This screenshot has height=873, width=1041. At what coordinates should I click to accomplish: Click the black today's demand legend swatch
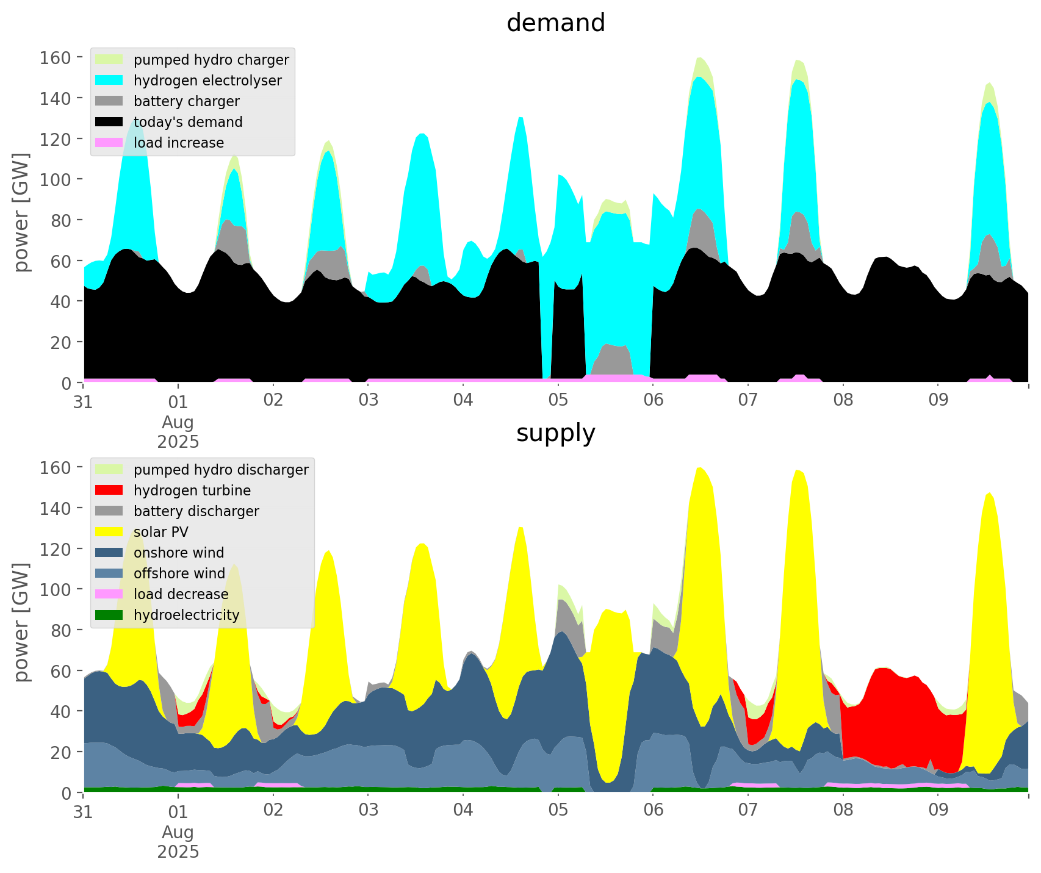[x=109, y=122]
